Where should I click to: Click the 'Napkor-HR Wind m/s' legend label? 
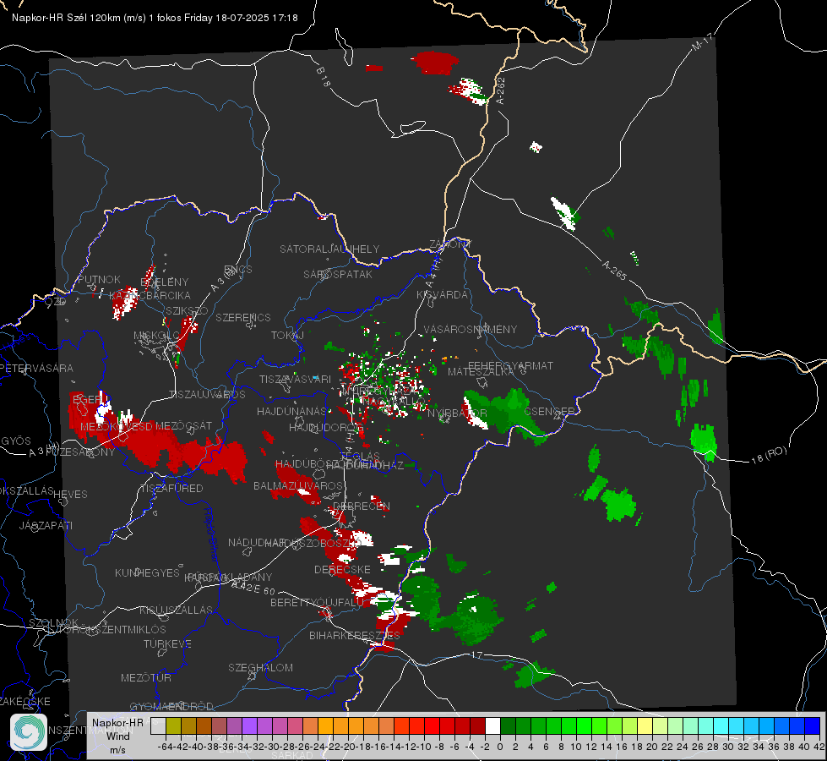coord(117,736)
